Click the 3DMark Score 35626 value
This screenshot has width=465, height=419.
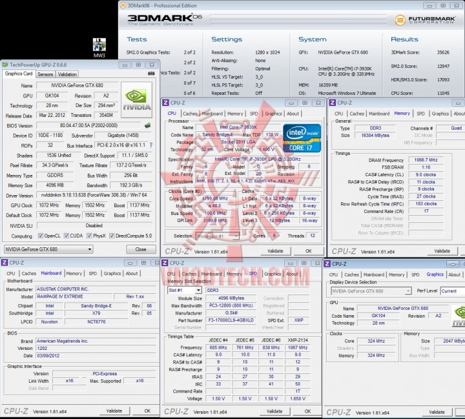[x=443, y=52]
